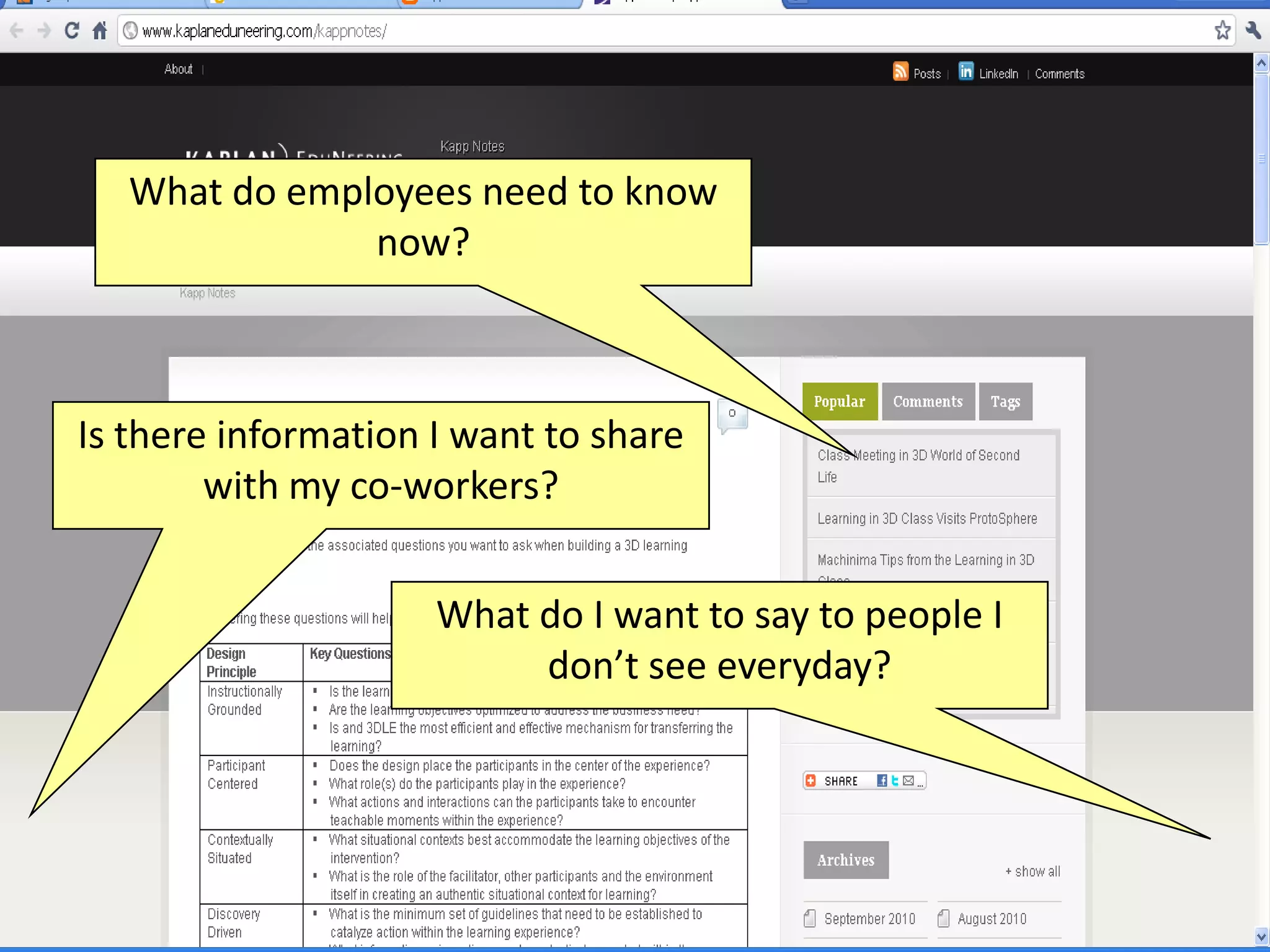The height and width of the screenshot is (952, 1270).
Task: Open the About link in top navigation
Action: (x=179, y=69)
